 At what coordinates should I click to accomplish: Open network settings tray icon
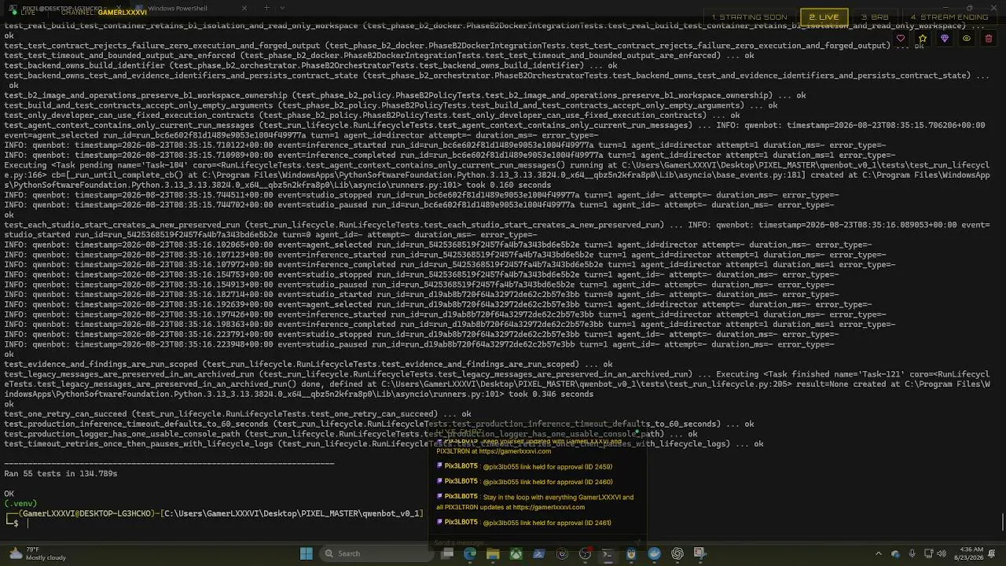(x=927, y=554)
